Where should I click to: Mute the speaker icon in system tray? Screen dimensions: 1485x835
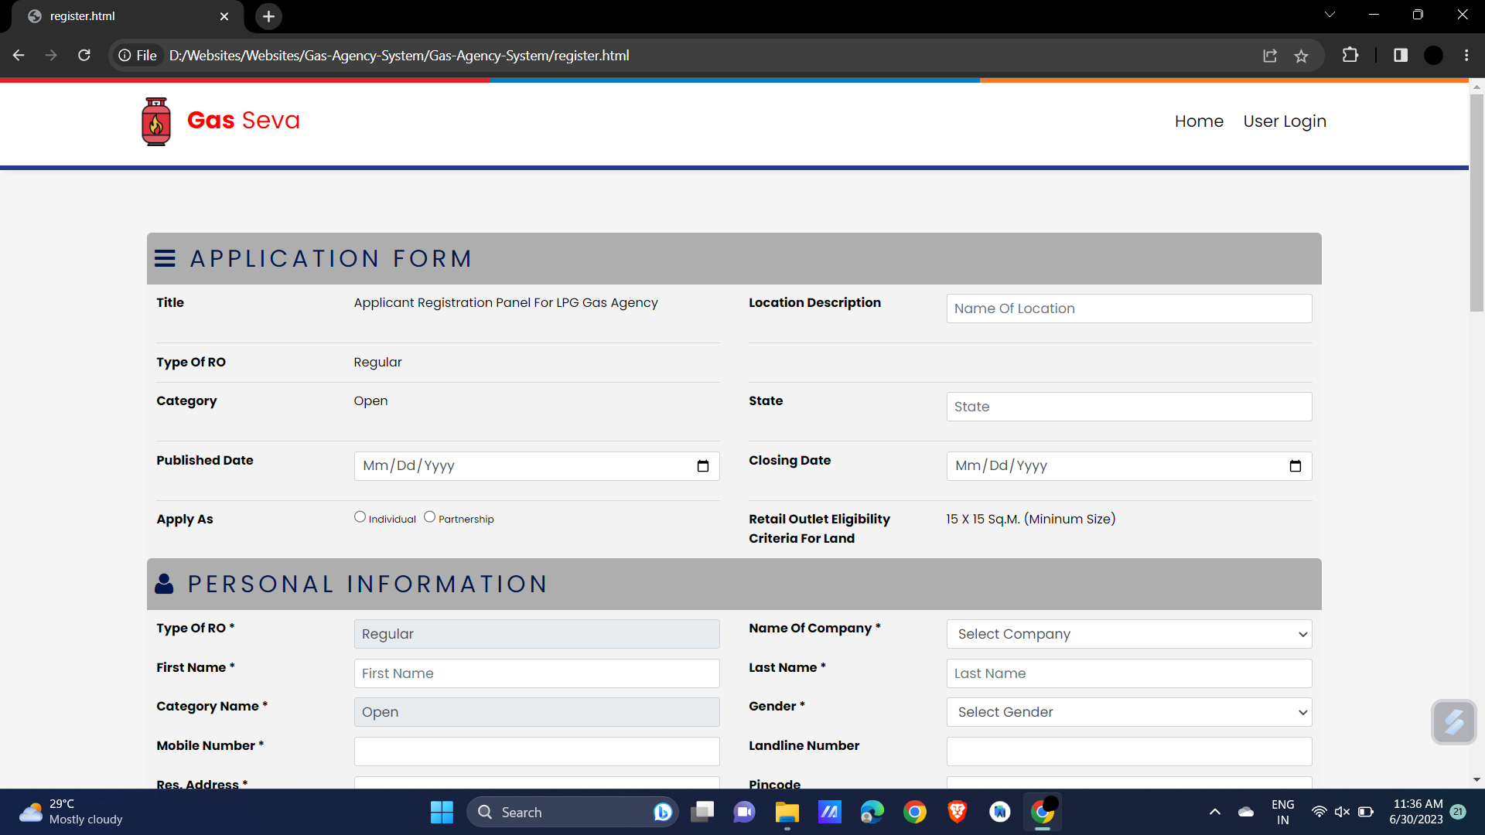(x=1342, y=812)
